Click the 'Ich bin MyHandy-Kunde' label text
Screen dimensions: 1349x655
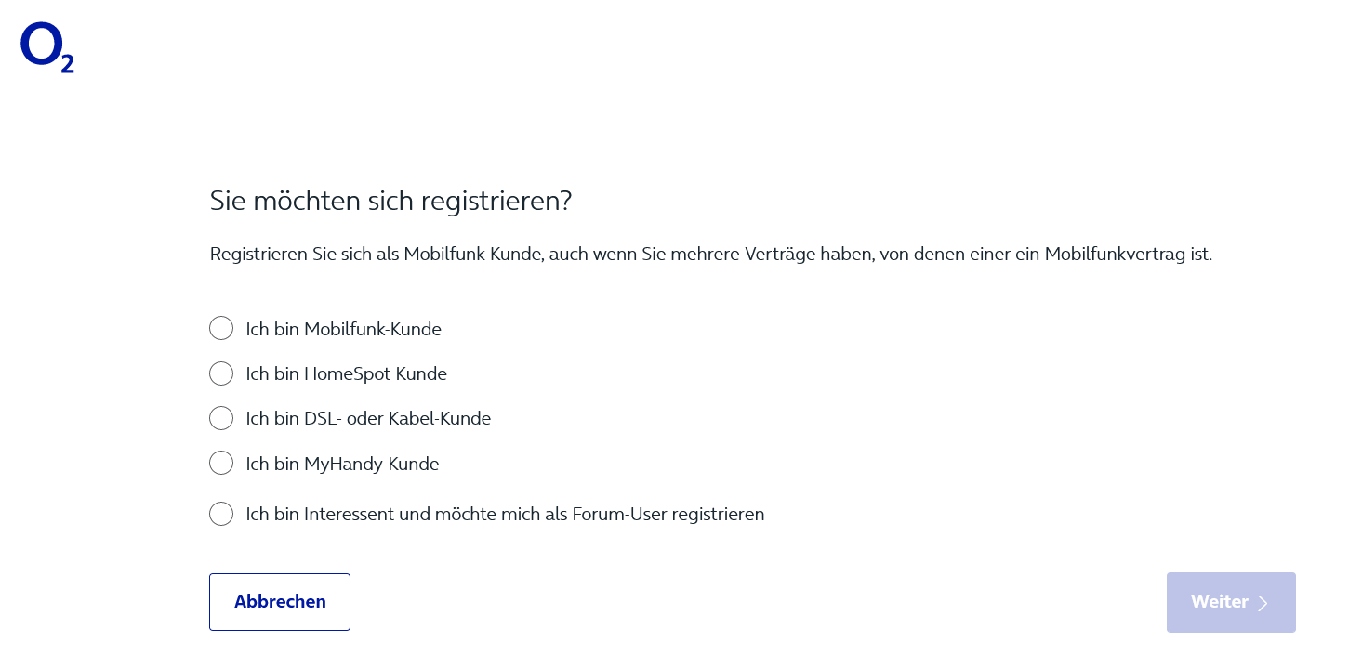pos(342,464)
